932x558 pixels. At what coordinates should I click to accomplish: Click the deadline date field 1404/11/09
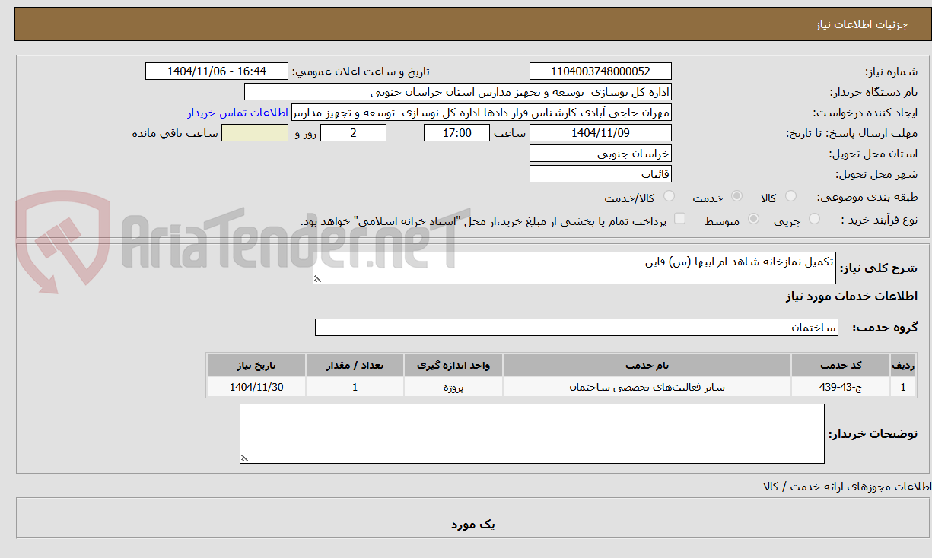click(600, 133)
